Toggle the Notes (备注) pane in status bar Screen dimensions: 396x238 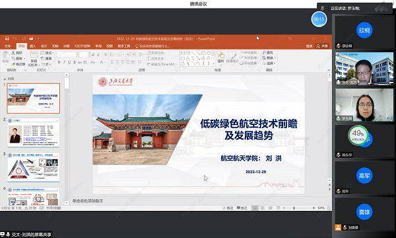click(228, 208)
